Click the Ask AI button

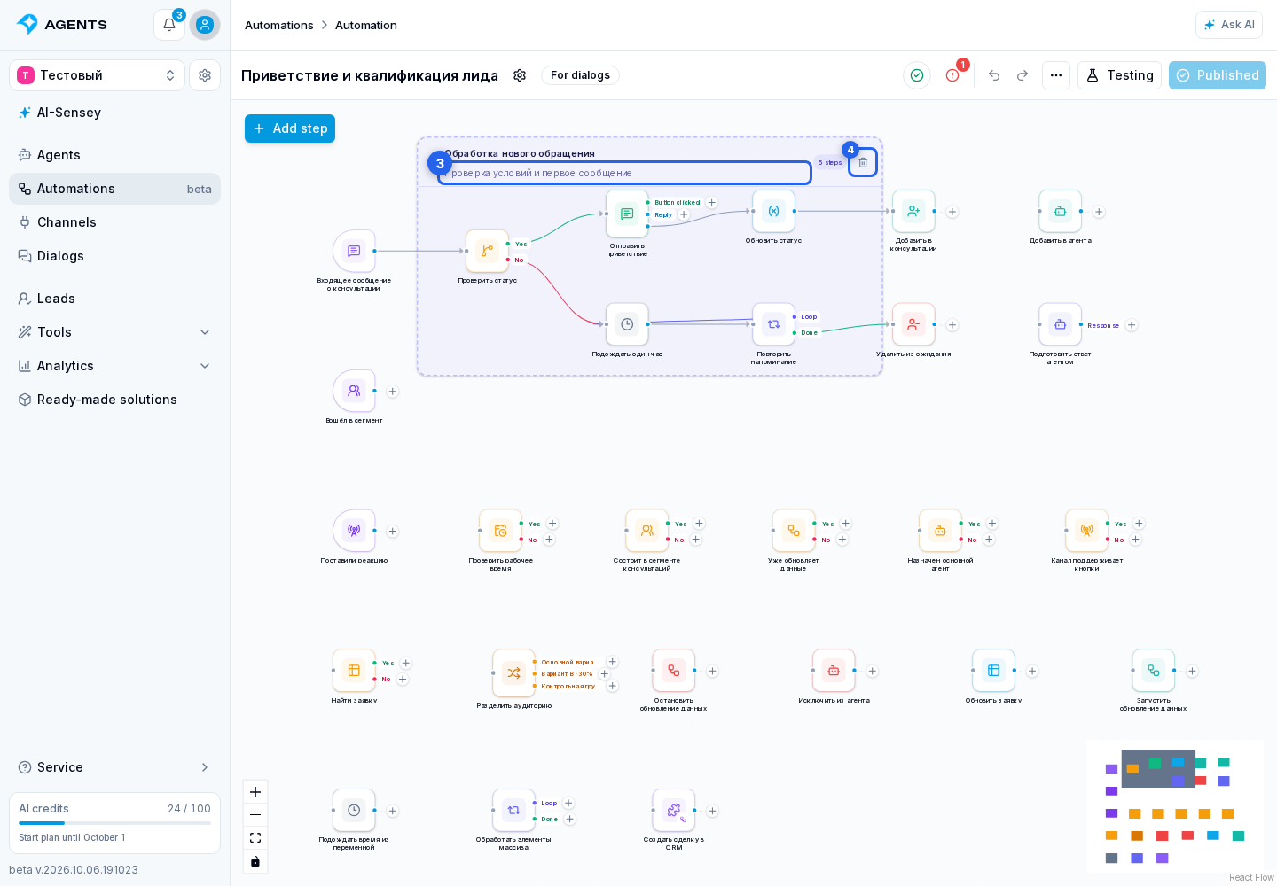pos(1229,25)
